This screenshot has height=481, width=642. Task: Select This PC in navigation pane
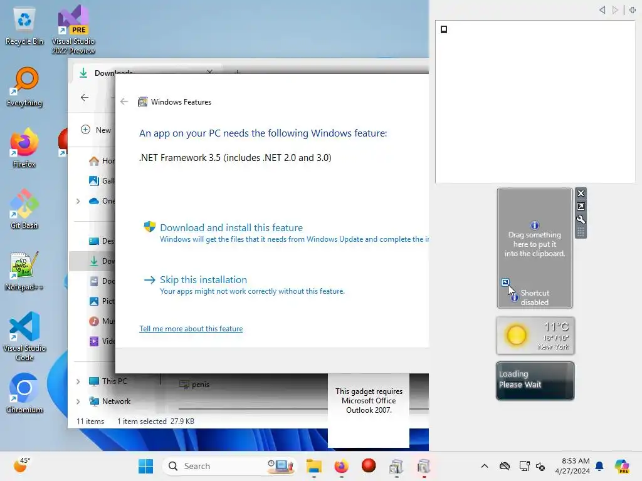(108, 381)
